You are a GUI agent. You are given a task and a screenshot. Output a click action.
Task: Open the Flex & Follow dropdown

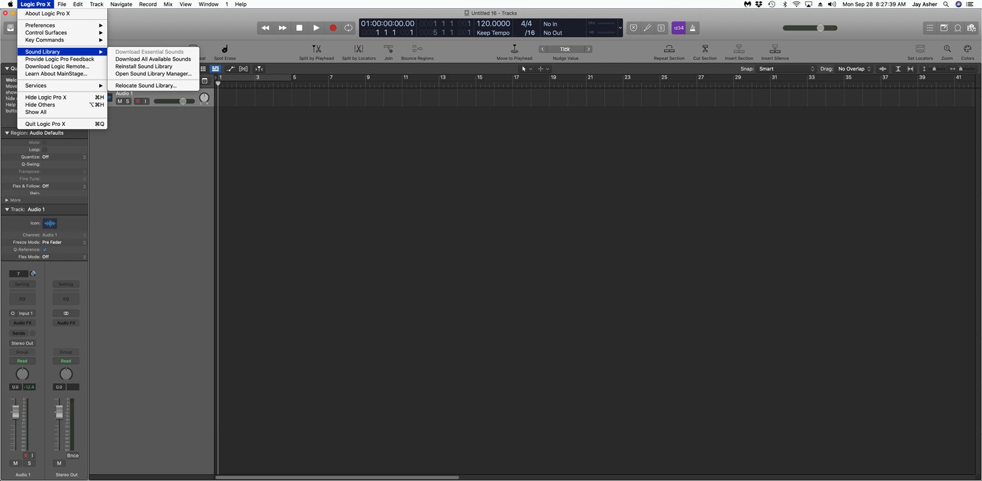coord(64,186)
